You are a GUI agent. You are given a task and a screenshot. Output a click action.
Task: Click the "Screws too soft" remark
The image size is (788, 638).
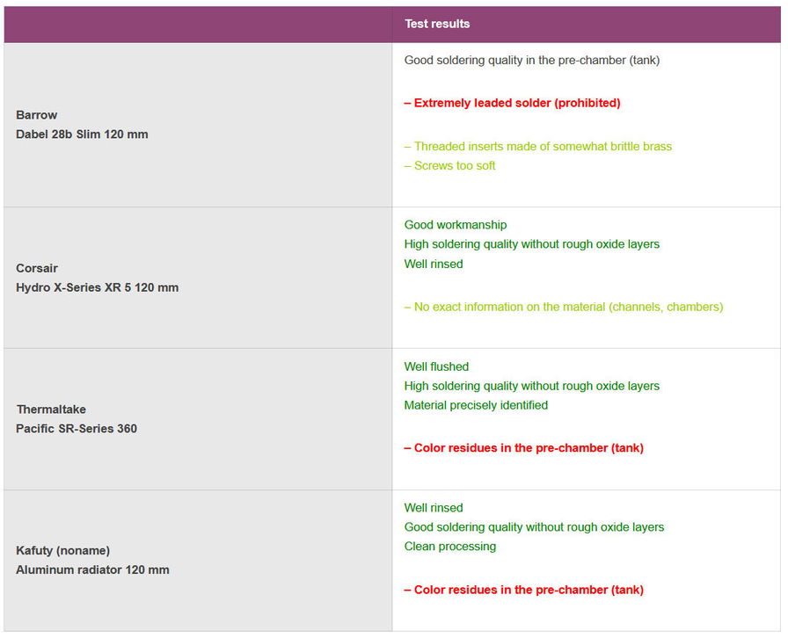450,166
